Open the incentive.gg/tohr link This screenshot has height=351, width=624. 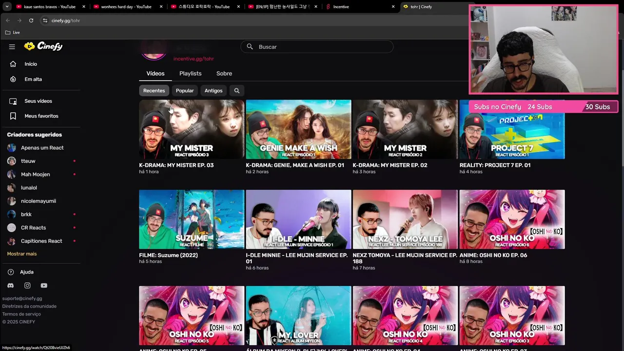tap(194, 58)
